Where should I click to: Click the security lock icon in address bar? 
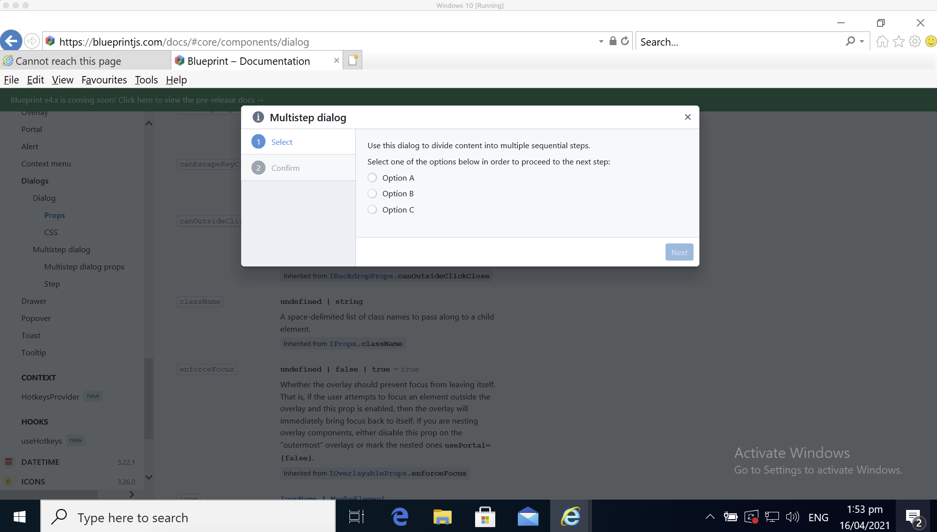pos(613,41)
